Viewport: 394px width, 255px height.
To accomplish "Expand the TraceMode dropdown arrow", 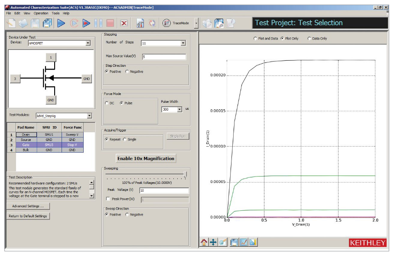I will (196, 23).
